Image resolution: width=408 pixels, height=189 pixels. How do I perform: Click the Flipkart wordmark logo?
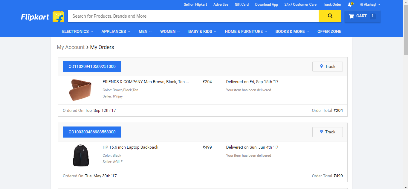coord(35,17)
